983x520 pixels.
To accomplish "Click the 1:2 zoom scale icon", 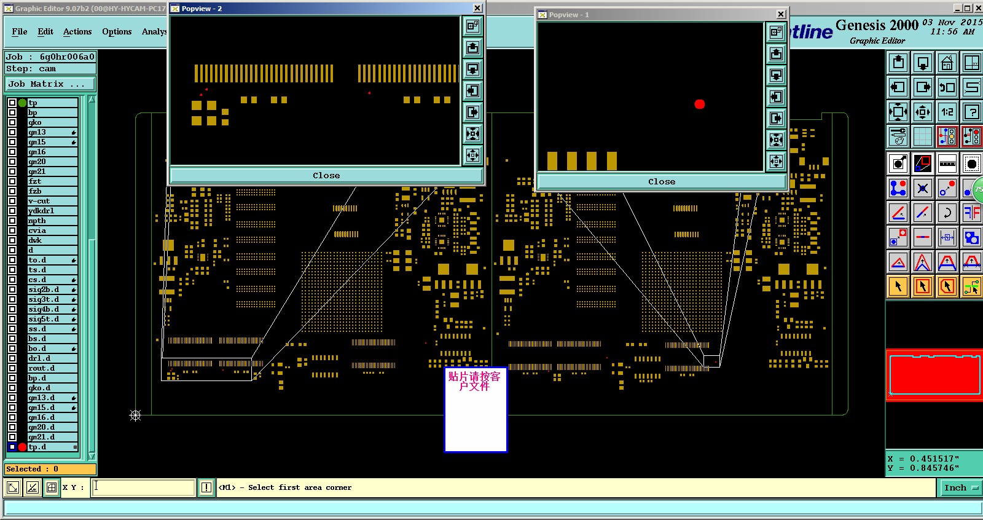I will pos(947,112).
